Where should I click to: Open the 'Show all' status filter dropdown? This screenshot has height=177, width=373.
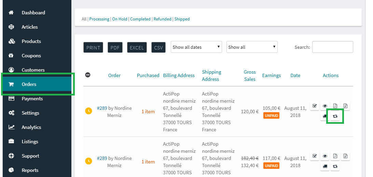[x=252, y=47]
